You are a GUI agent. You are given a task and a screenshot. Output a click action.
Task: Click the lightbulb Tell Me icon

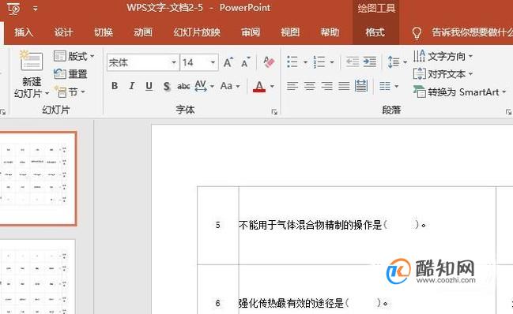(x=417, y=33)
